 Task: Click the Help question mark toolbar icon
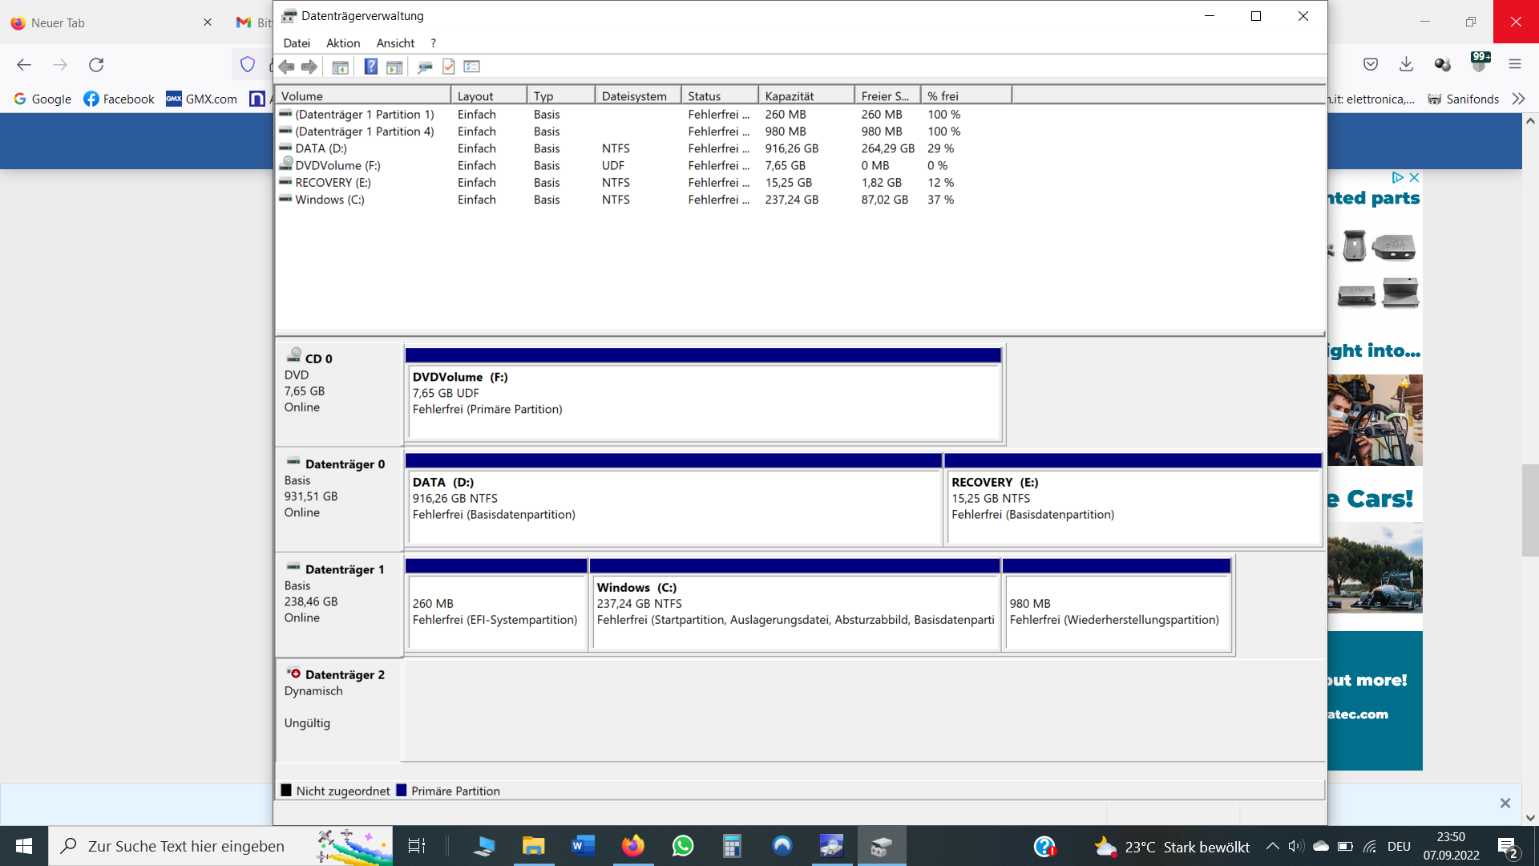tap(370, 67)
